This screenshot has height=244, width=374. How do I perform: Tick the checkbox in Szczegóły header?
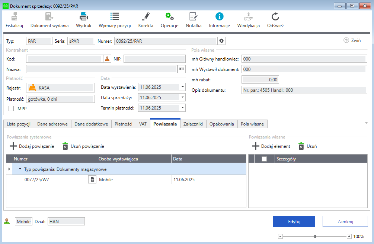264,159
